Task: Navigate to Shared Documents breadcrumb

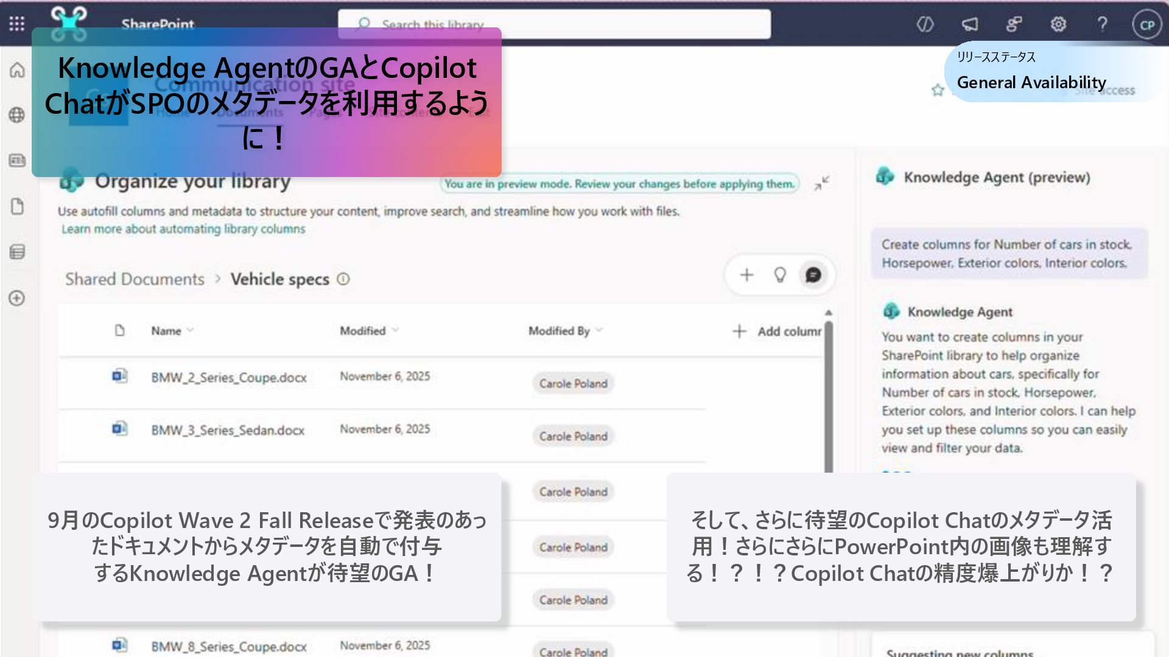Action: tap(135, 279)
